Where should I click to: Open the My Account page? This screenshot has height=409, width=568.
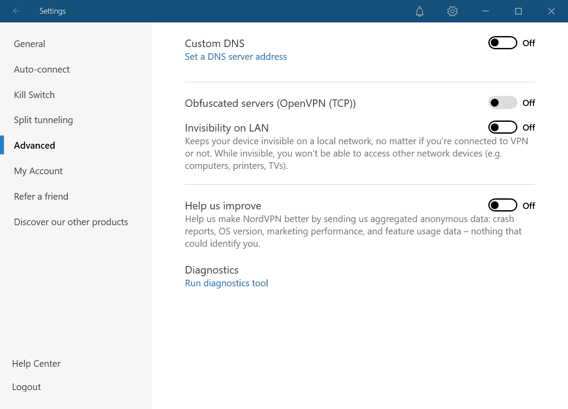pos(38,171)
